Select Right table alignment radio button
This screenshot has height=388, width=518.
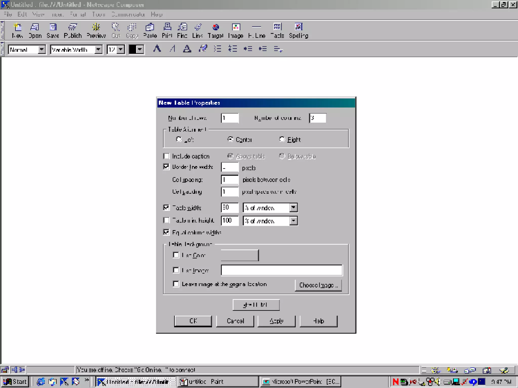[x=282, y=139]
